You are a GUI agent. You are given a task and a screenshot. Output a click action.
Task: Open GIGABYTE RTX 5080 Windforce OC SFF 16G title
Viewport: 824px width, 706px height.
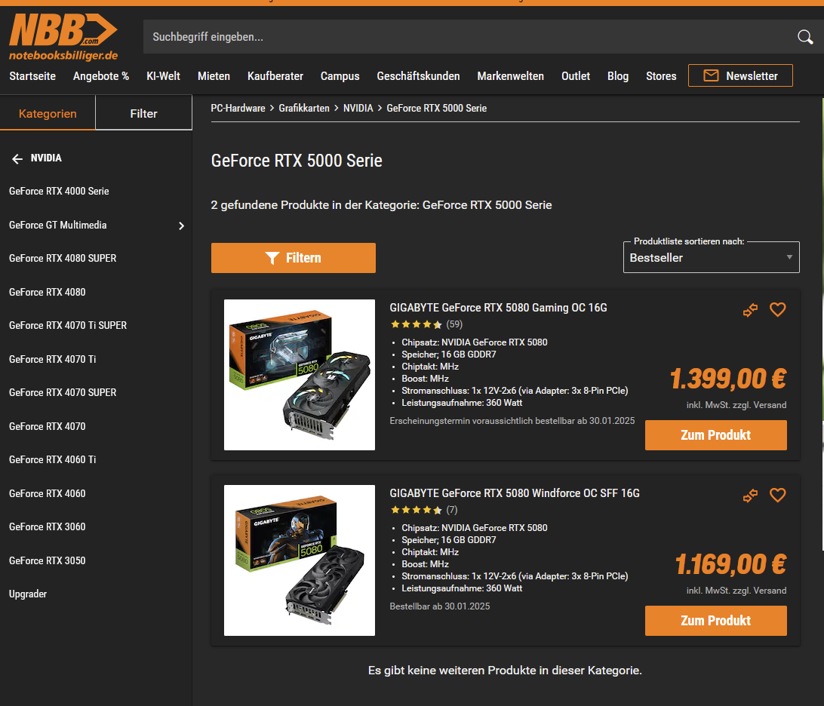515,493
